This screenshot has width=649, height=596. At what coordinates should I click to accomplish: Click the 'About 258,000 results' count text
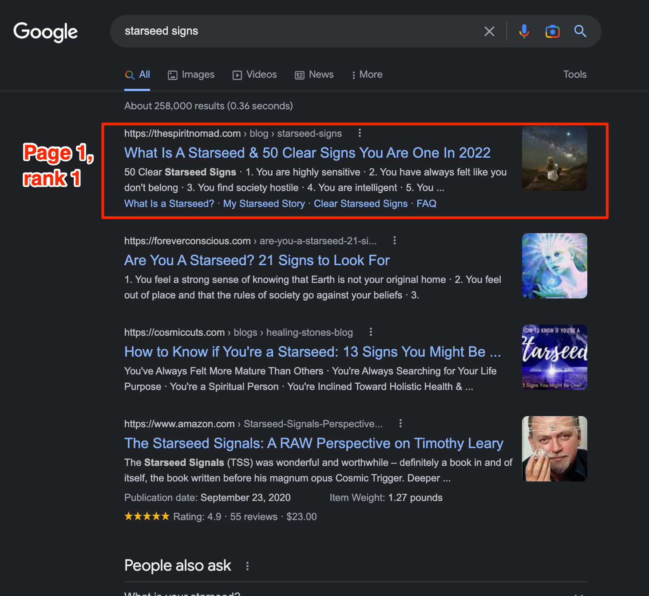click(x=209, y=106)
